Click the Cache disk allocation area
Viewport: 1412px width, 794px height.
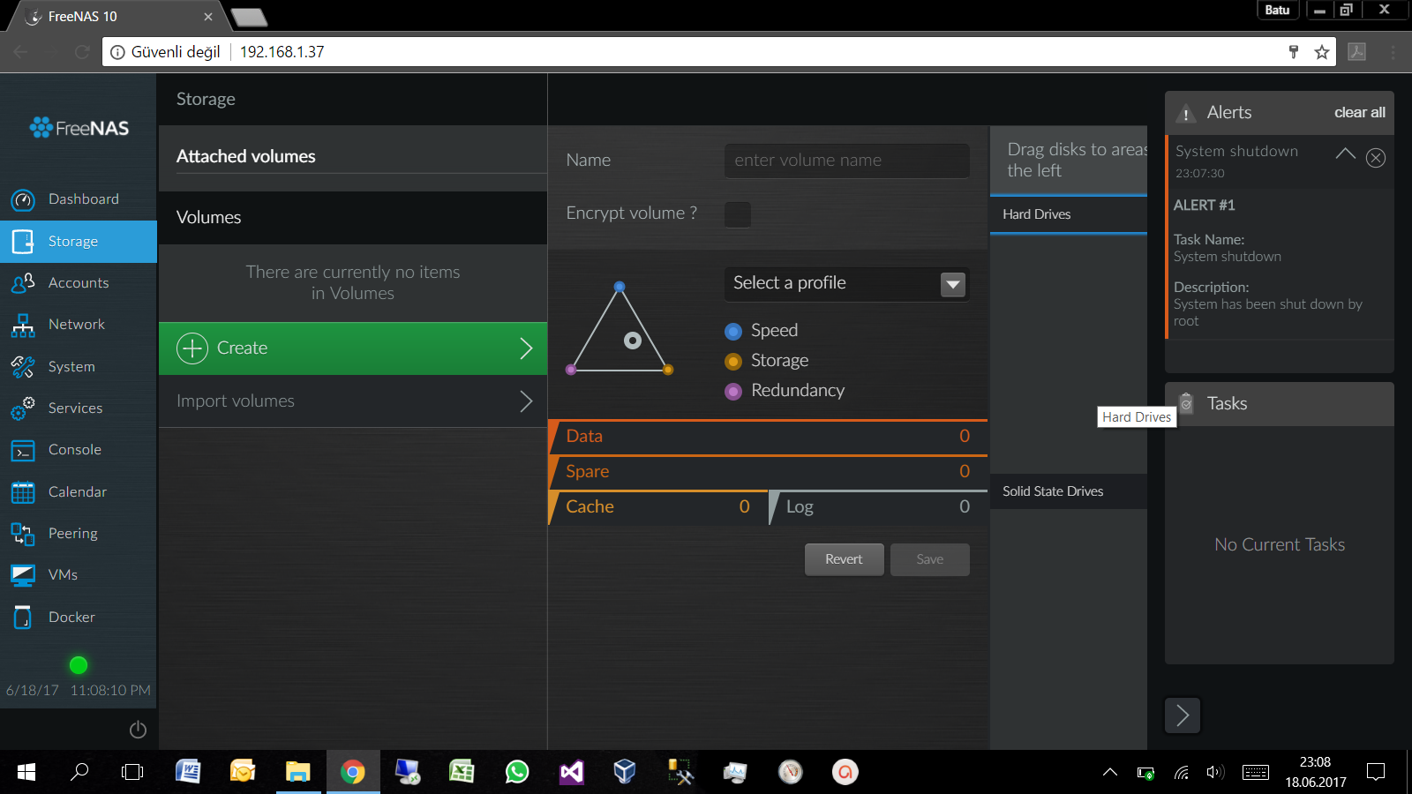(657, 507)
